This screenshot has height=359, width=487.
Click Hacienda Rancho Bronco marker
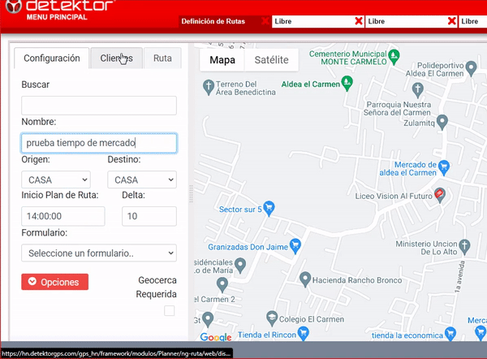click(x=305, y=279)
